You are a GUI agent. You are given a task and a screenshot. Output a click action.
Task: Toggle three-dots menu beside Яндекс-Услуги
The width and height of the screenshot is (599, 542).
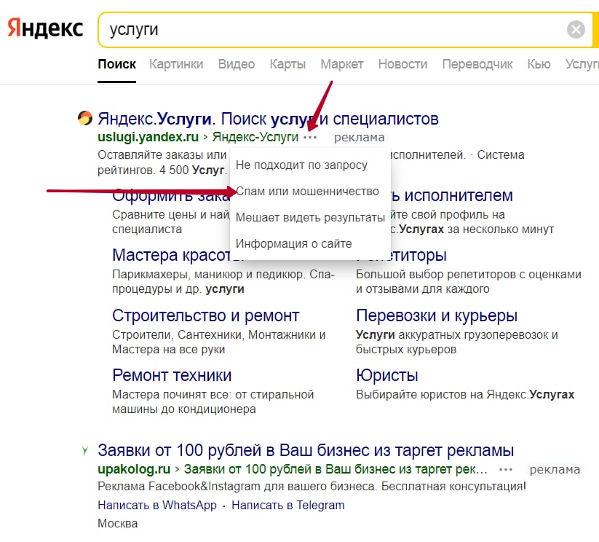click(310, 137)
